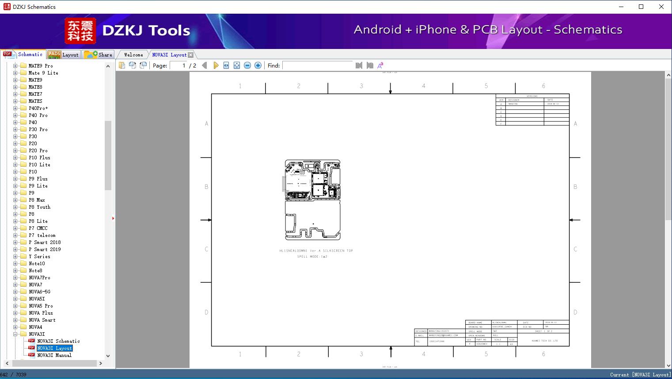Click the page number field

(x=178, y=65)
